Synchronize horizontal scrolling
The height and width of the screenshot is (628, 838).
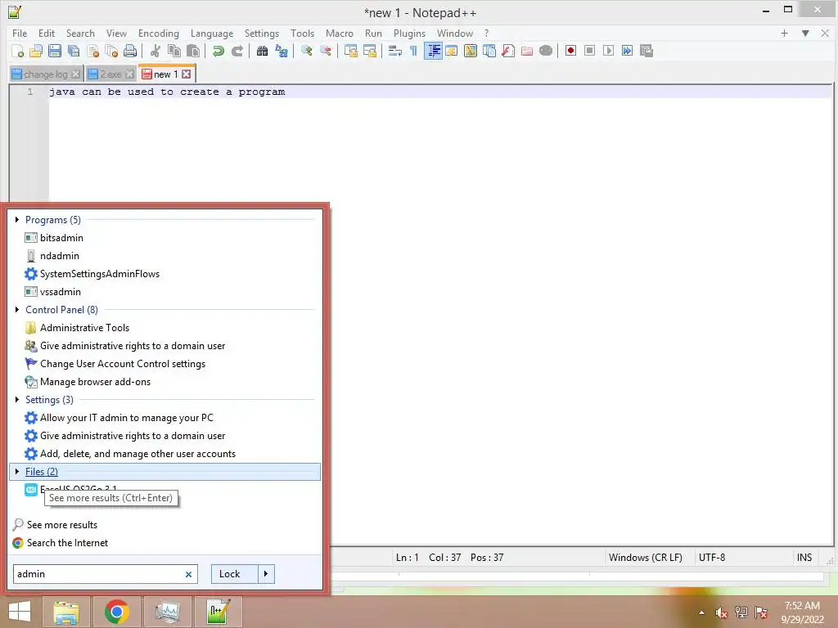tap(370, 51)
